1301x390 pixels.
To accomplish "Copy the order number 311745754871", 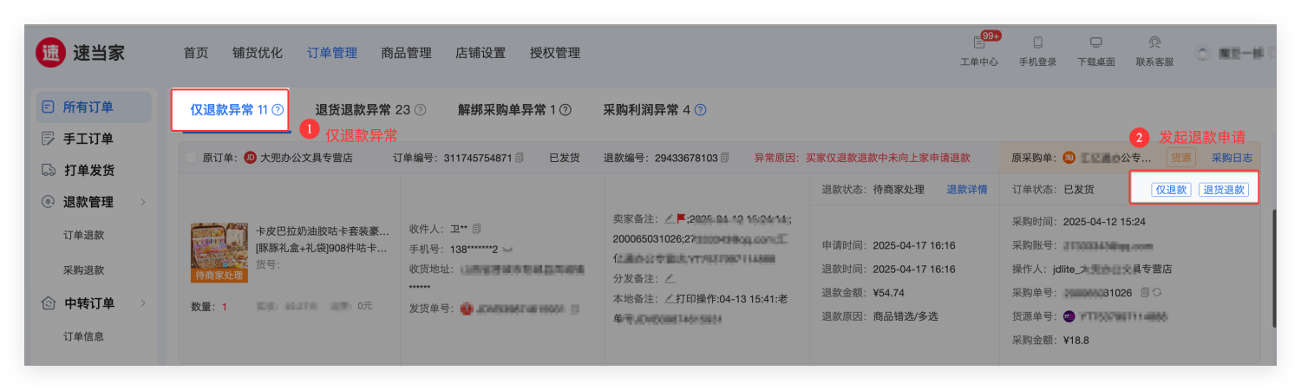I will [x=520, y=158].
